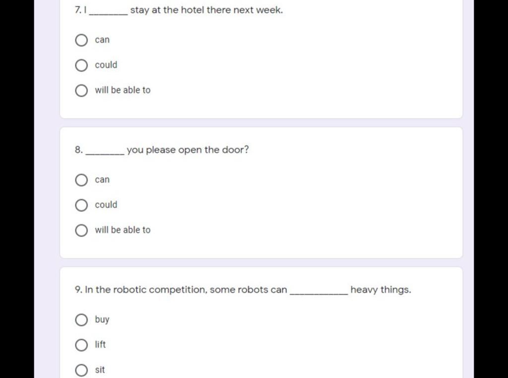Select 'buy' for question 9
The height and width of the screenshot is (378, 508).
[81, 320]
